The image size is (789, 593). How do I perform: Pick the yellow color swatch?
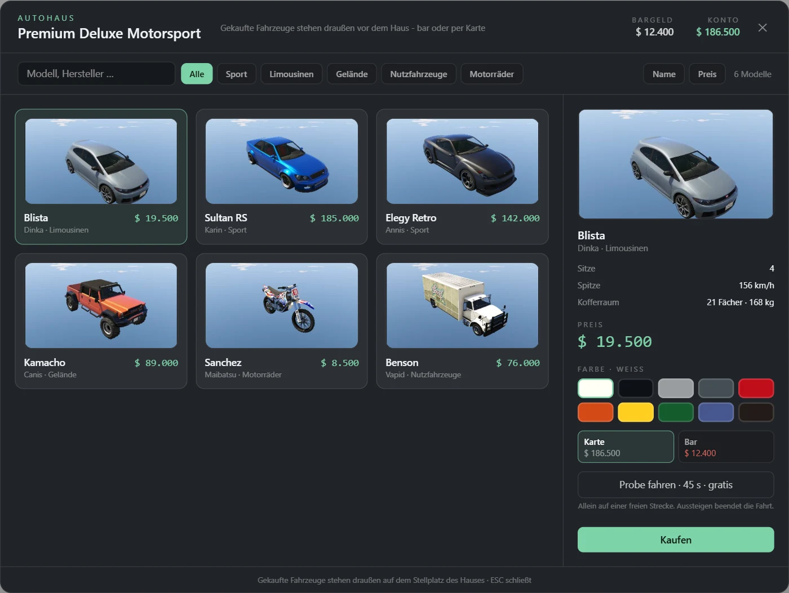[x=636, y=412]
